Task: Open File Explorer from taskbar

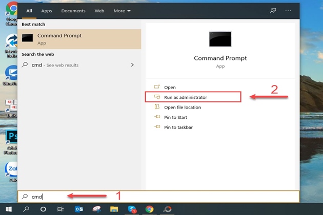Action: [x=114, y=209]
